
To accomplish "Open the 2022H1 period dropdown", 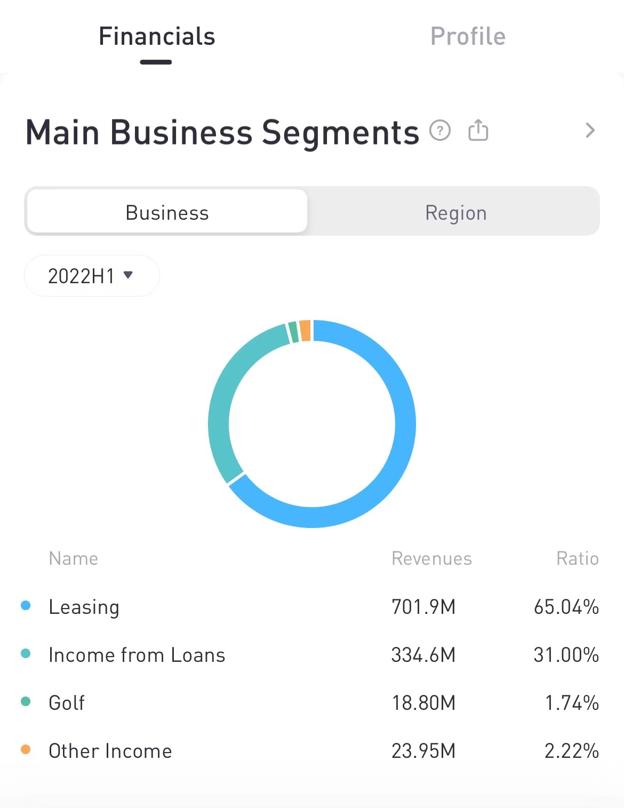I will point(92,276).
